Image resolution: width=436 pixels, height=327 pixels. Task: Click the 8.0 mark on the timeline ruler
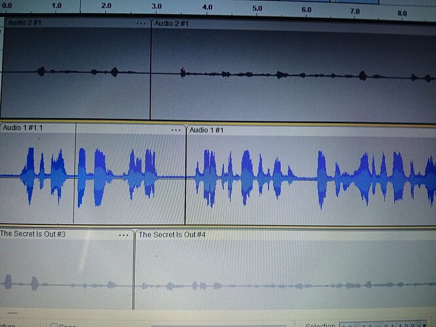[x=403, y=12]
